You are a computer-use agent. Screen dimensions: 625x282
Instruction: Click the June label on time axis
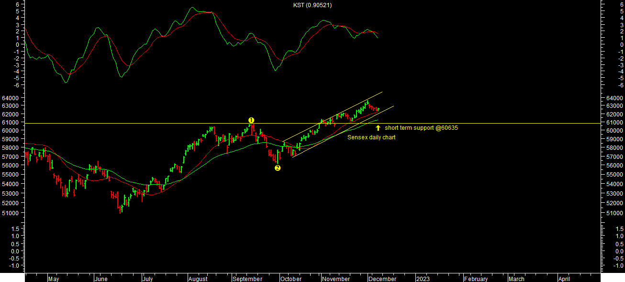coord(100,279)
